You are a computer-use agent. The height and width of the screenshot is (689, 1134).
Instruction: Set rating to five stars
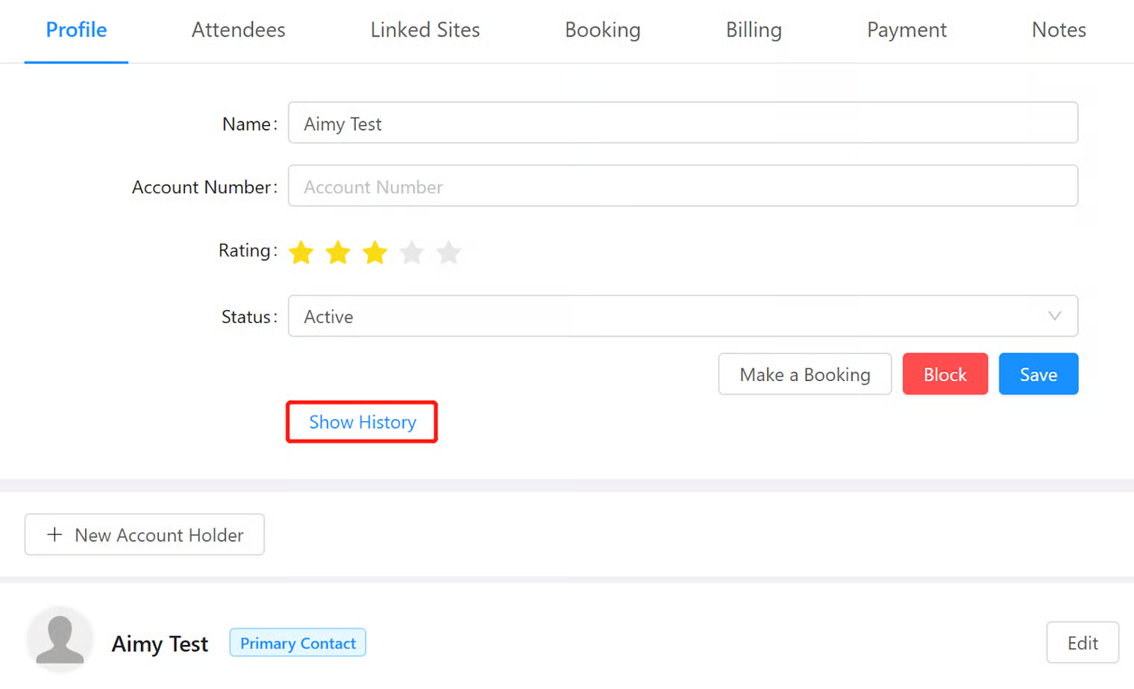(x=448, y=253)
